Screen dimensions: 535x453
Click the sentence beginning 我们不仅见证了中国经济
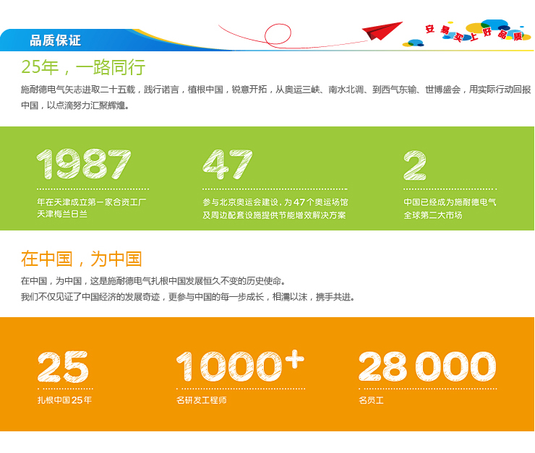pos(189,297)
